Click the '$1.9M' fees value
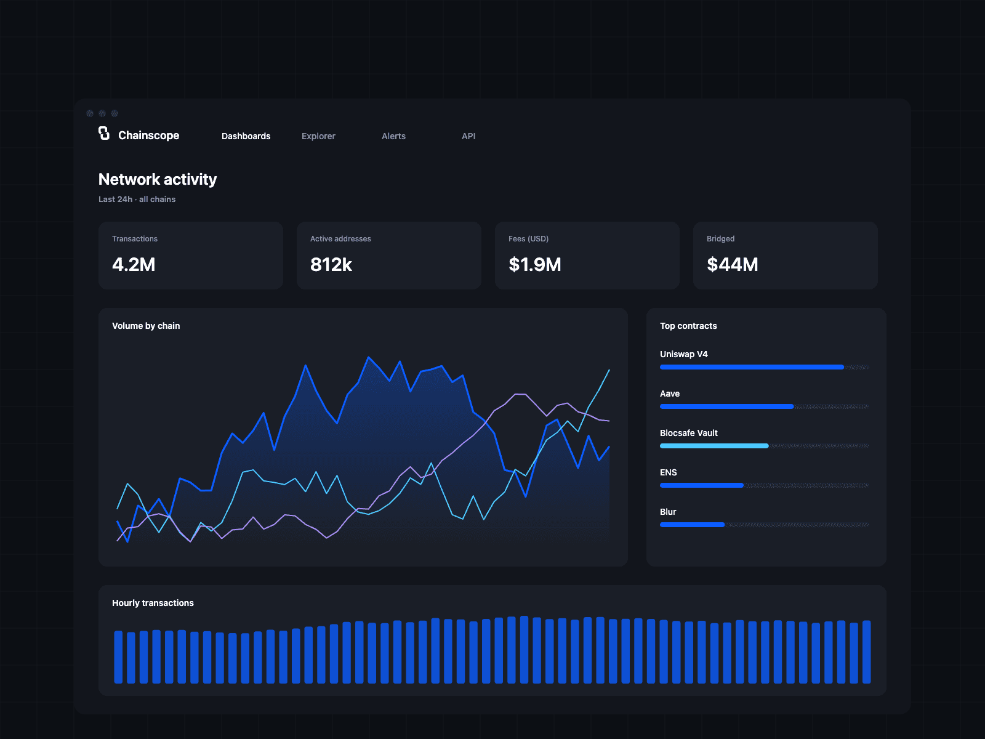This screenshot has height=739, width=985. point(535,264)
